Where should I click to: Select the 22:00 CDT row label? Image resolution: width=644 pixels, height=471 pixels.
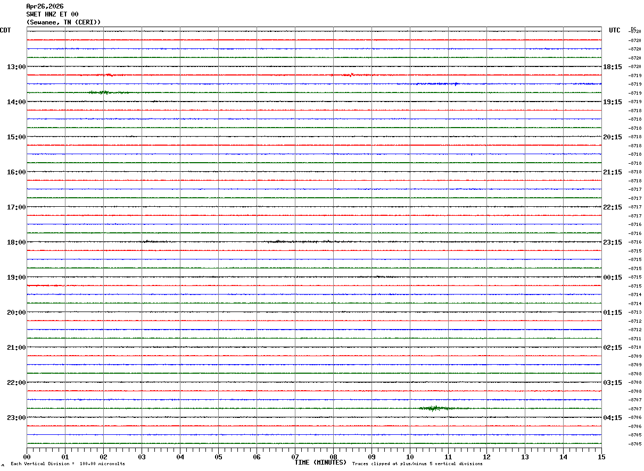tap(16, 383)
